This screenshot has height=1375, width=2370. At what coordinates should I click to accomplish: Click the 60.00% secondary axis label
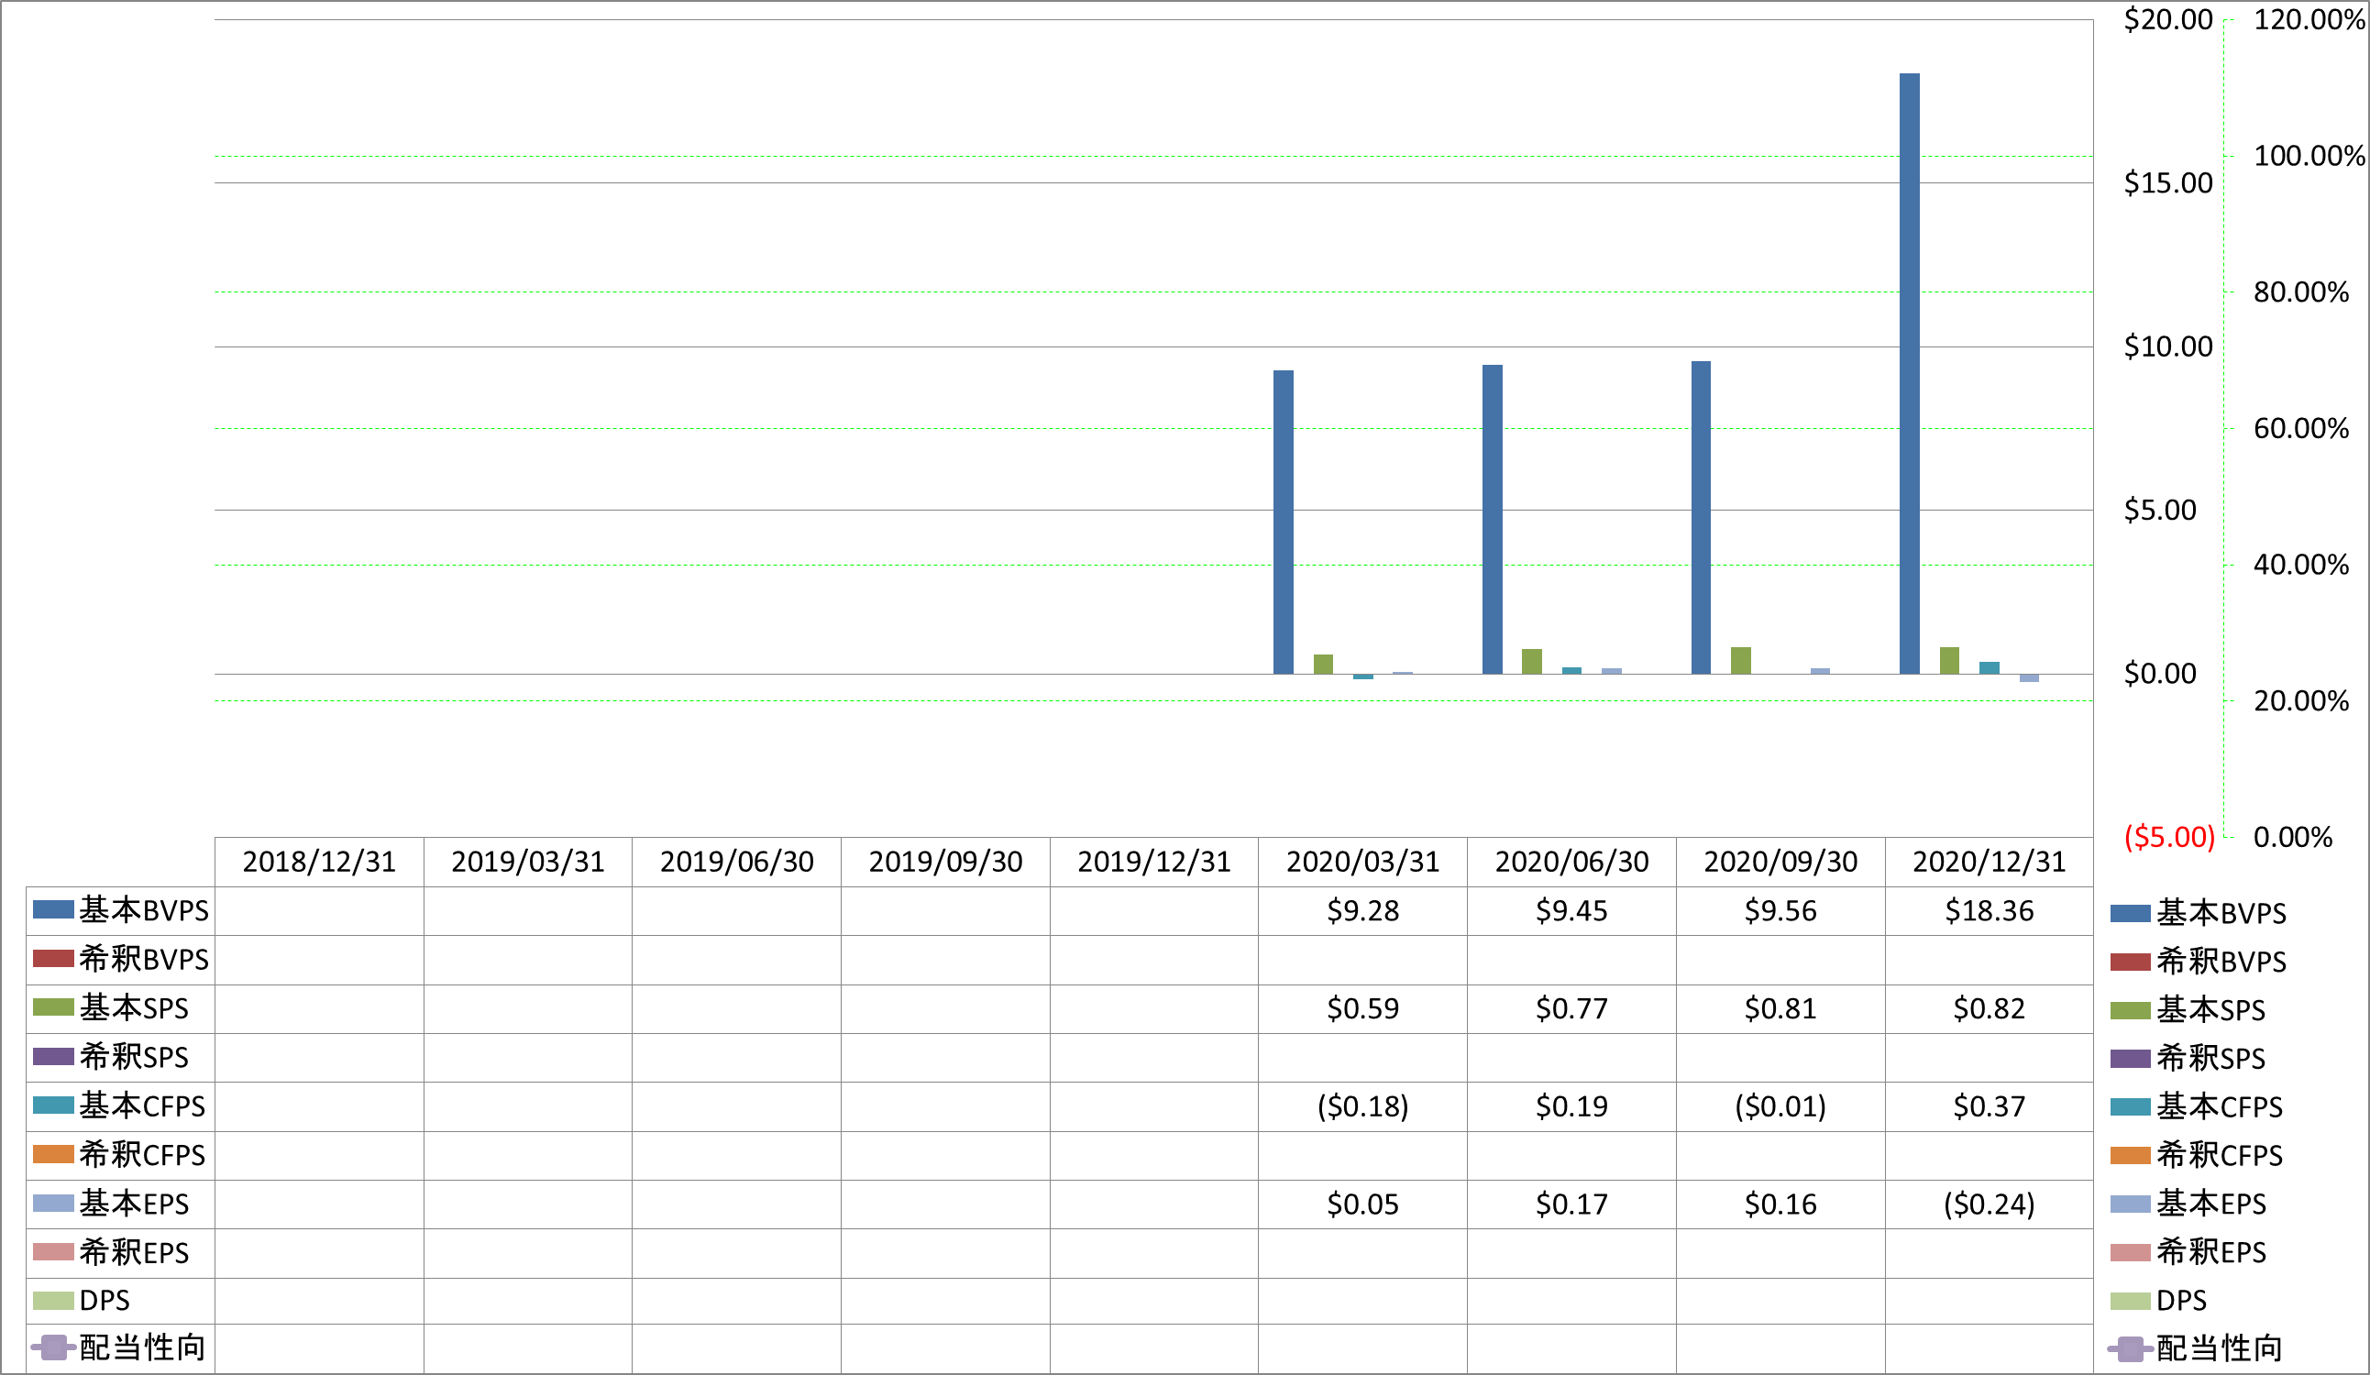2300,428
